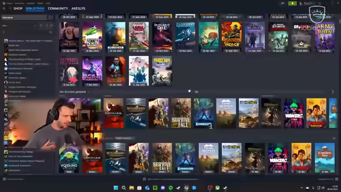341x192 pixels.
Task: Open the Yet Another Zombie Survivors cover
Action: pyautogui.click(x=278, y=37)
